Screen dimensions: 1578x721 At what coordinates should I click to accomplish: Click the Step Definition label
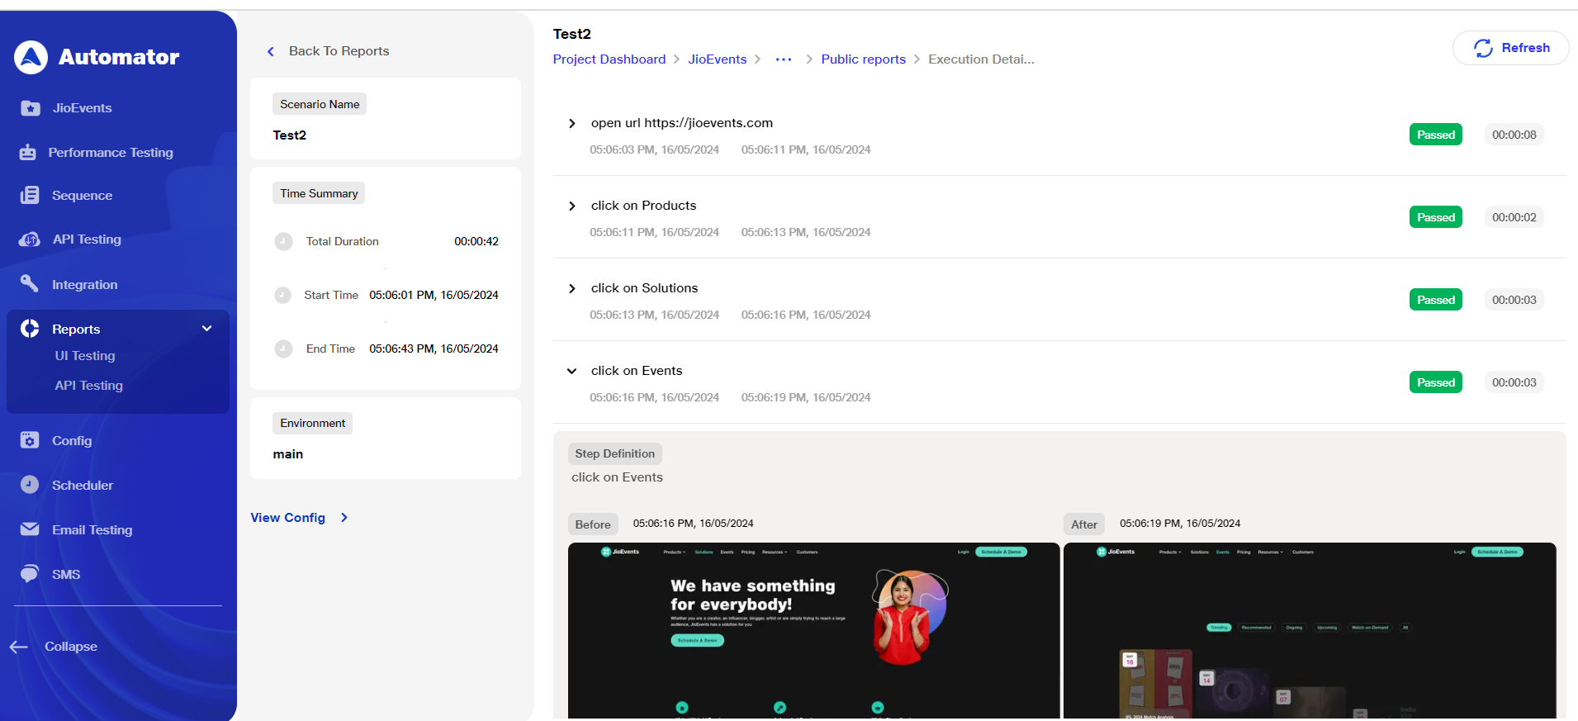[x=614, y=453]
